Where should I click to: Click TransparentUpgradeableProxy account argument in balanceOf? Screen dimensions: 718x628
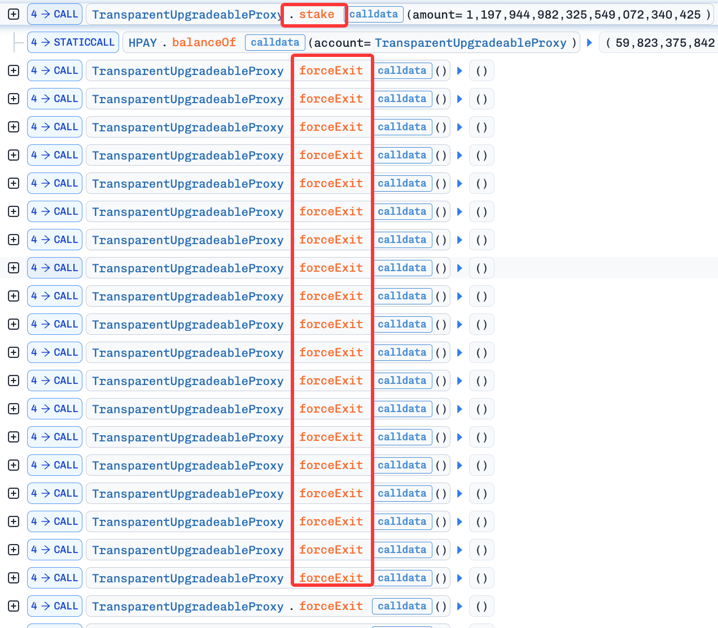(x=470, y=43)
